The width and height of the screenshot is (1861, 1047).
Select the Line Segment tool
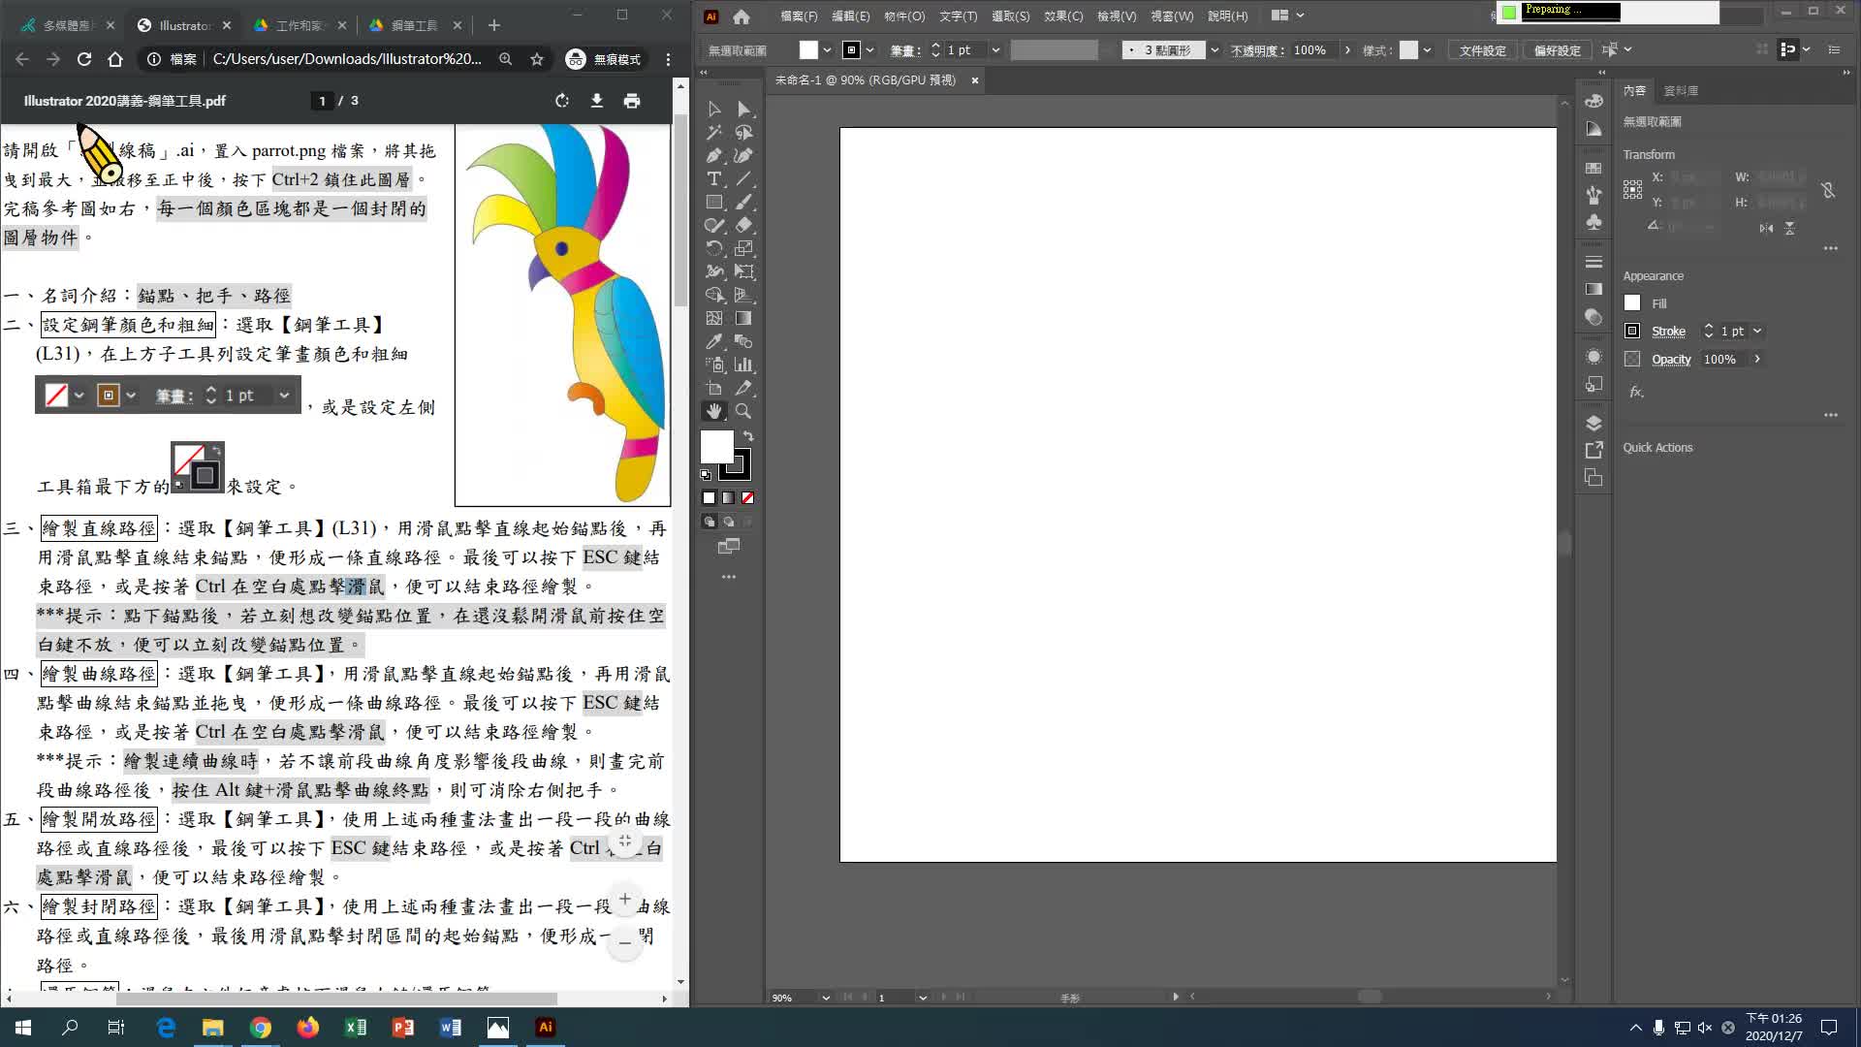click(743, 179)
